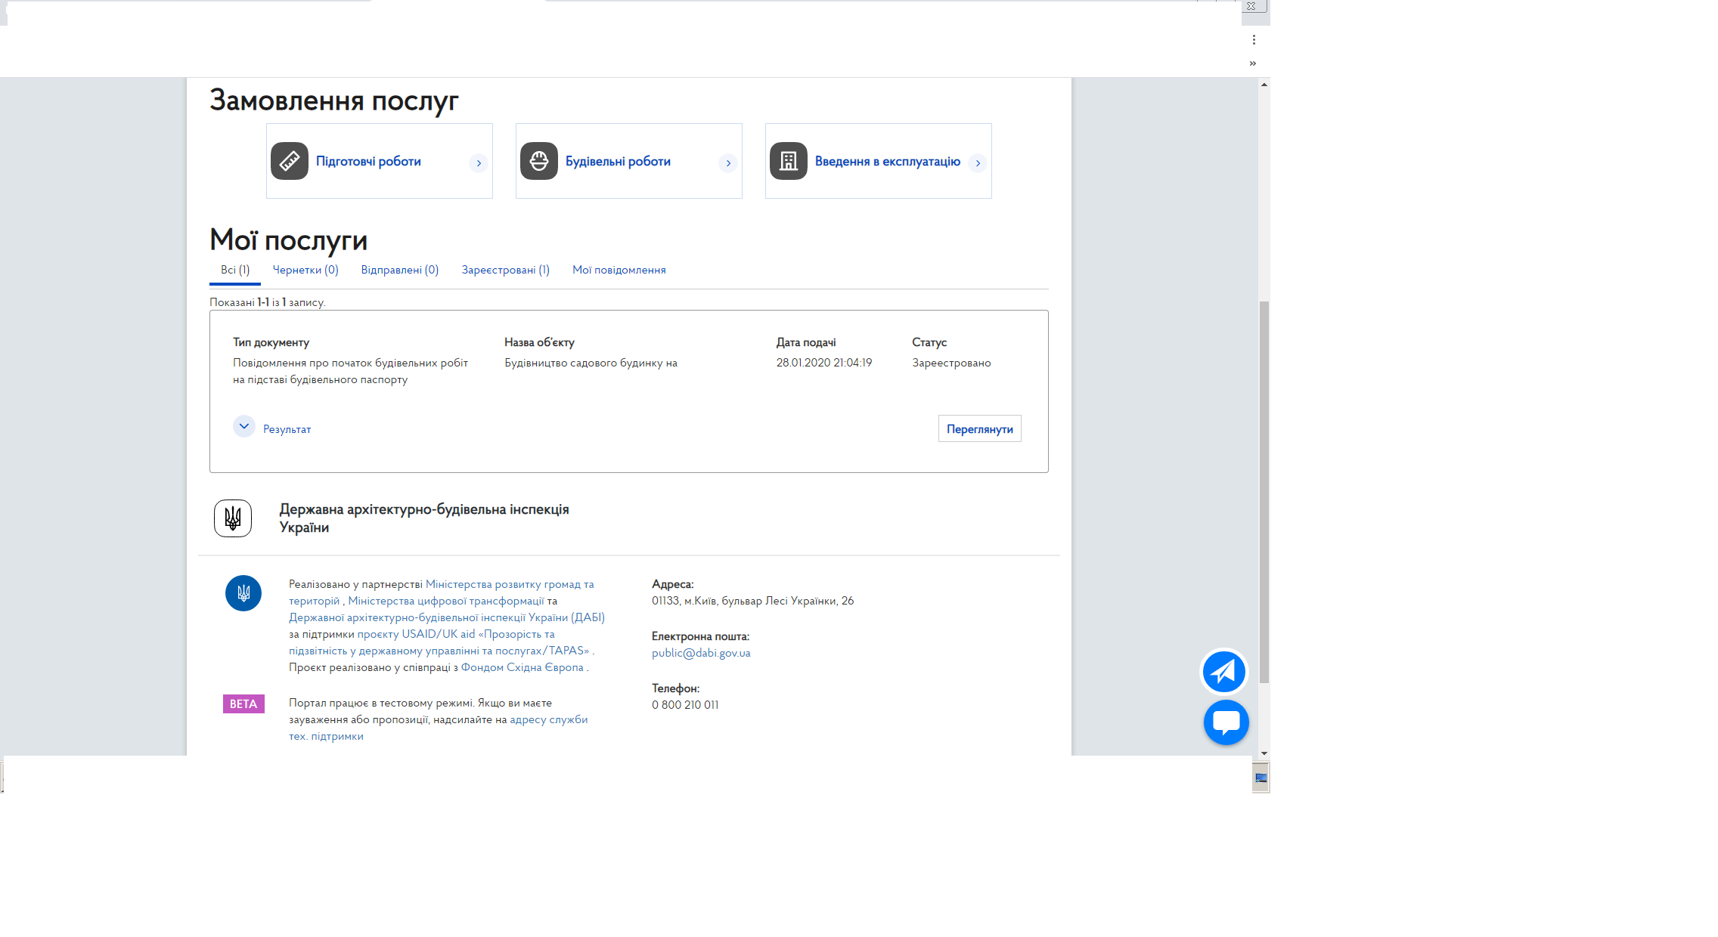Open the Мої повідомлення tab
This screenshot has width=1718, height=937.
tap(619, 270)
